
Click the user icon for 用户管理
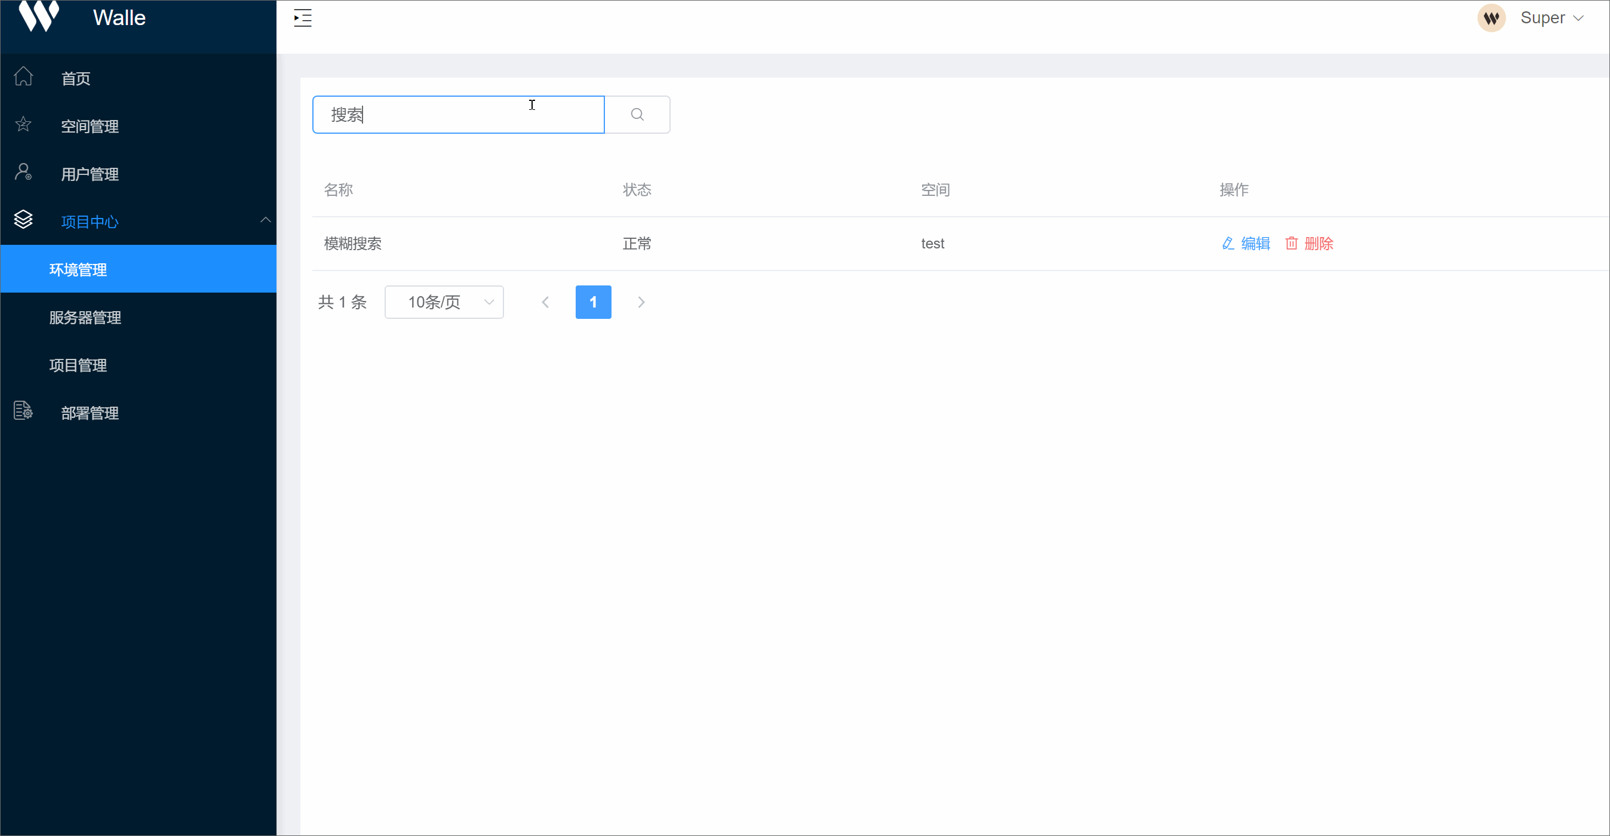point(23,172)
